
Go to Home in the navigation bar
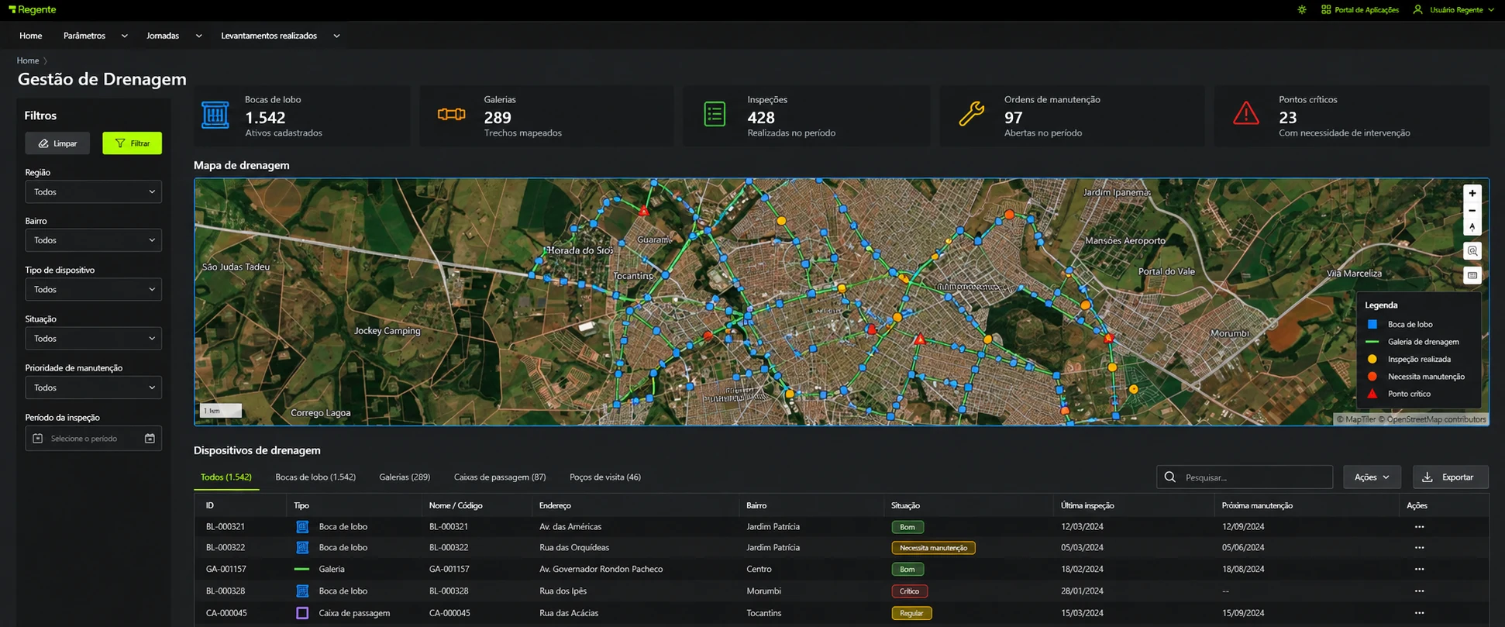pos(31,36)
